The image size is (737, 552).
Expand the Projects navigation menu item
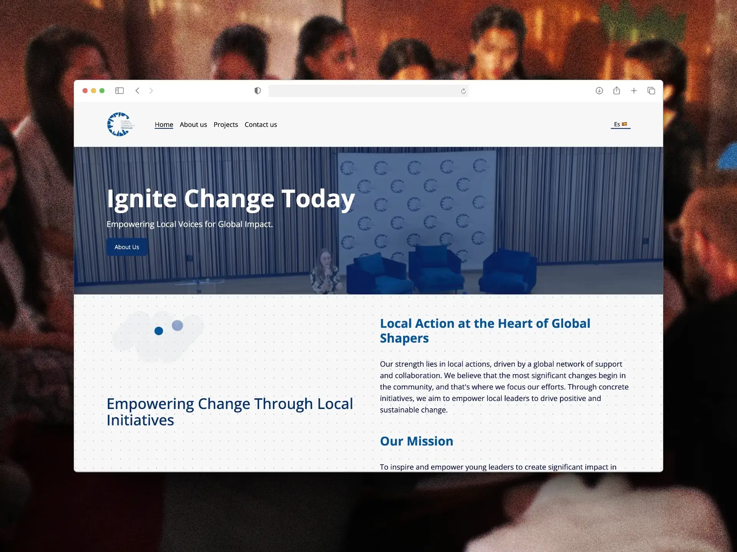point(226,124)
